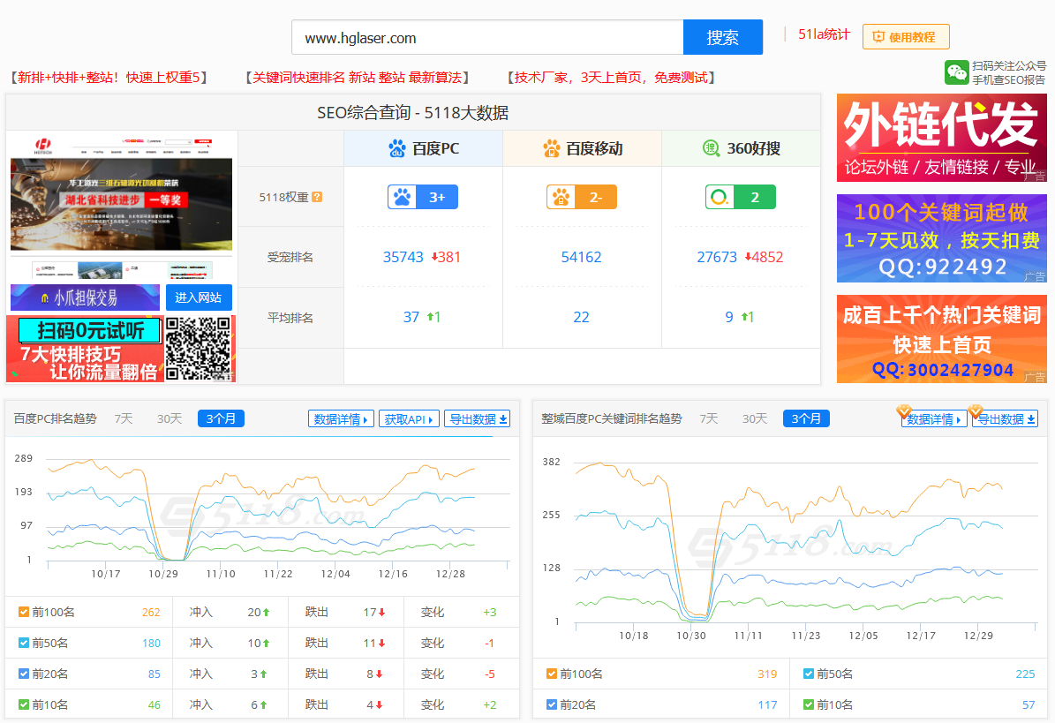Image resolution: width=1055 pixels, height=723 pixels.
Task: Open the 51la统计 link
Action: click(x=825, y=34)
